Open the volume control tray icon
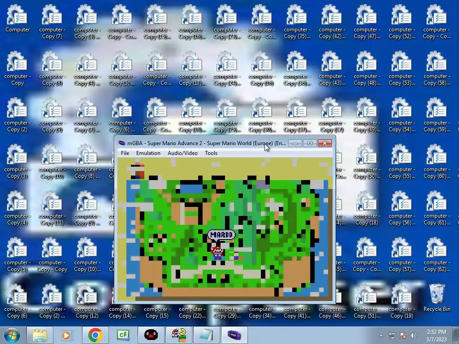This screenshot has height=344, width=459. pos(413,335)
